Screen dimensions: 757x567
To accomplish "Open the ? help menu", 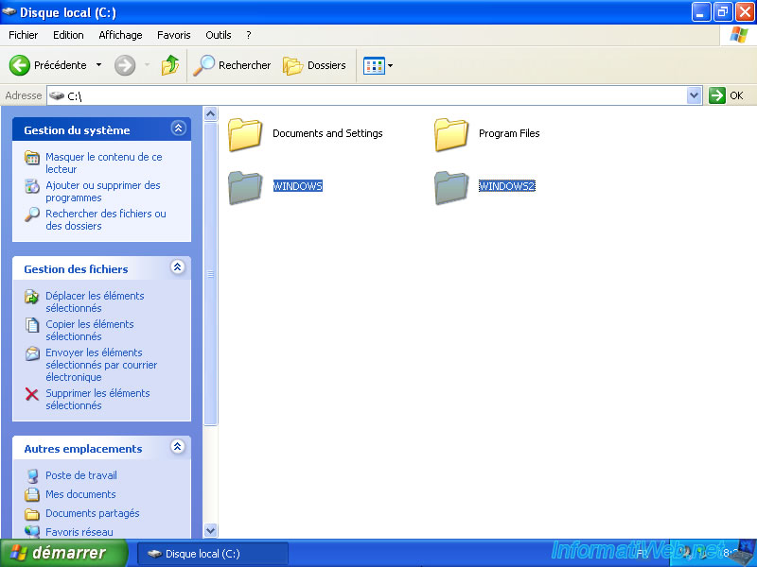I will [x=249, y=35].
